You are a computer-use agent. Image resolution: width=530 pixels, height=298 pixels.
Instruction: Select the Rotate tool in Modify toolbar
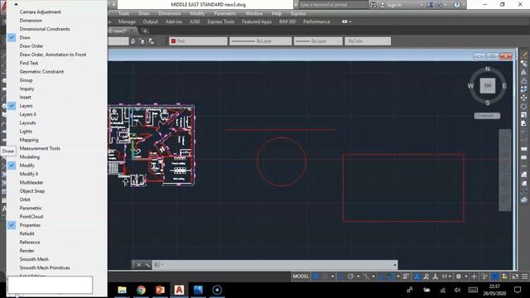(524, 107)
